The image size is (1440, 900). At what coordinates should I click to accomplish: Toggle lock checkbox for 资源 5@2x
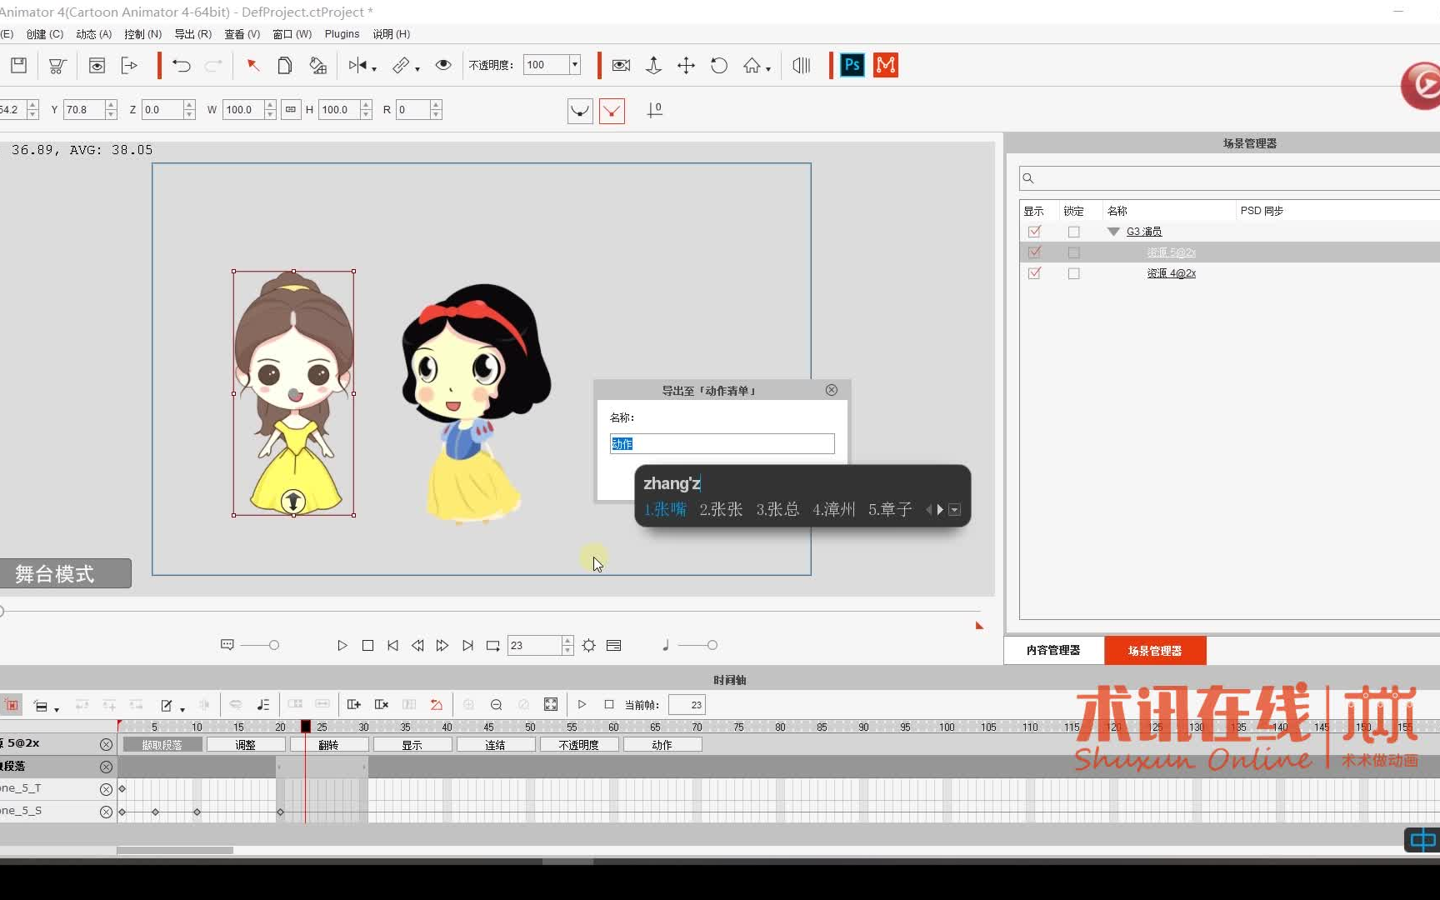[1074, 252]
